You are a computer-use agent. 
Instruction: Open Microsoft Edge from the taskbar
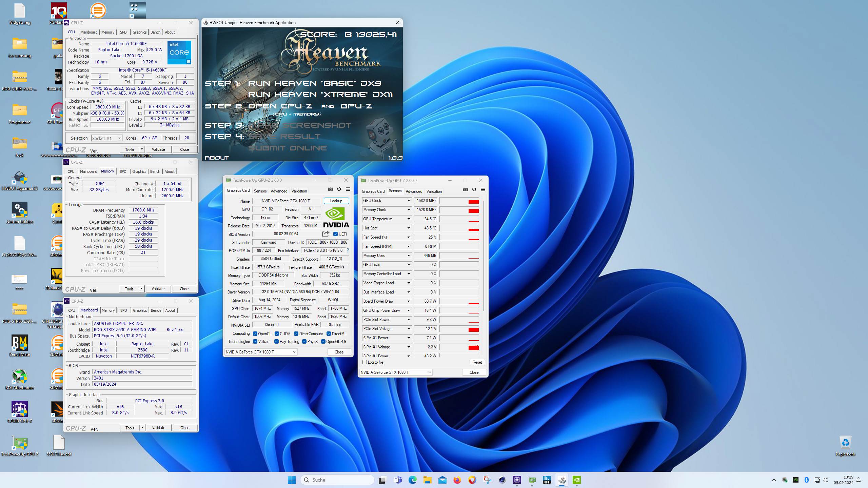click(412, 480)
